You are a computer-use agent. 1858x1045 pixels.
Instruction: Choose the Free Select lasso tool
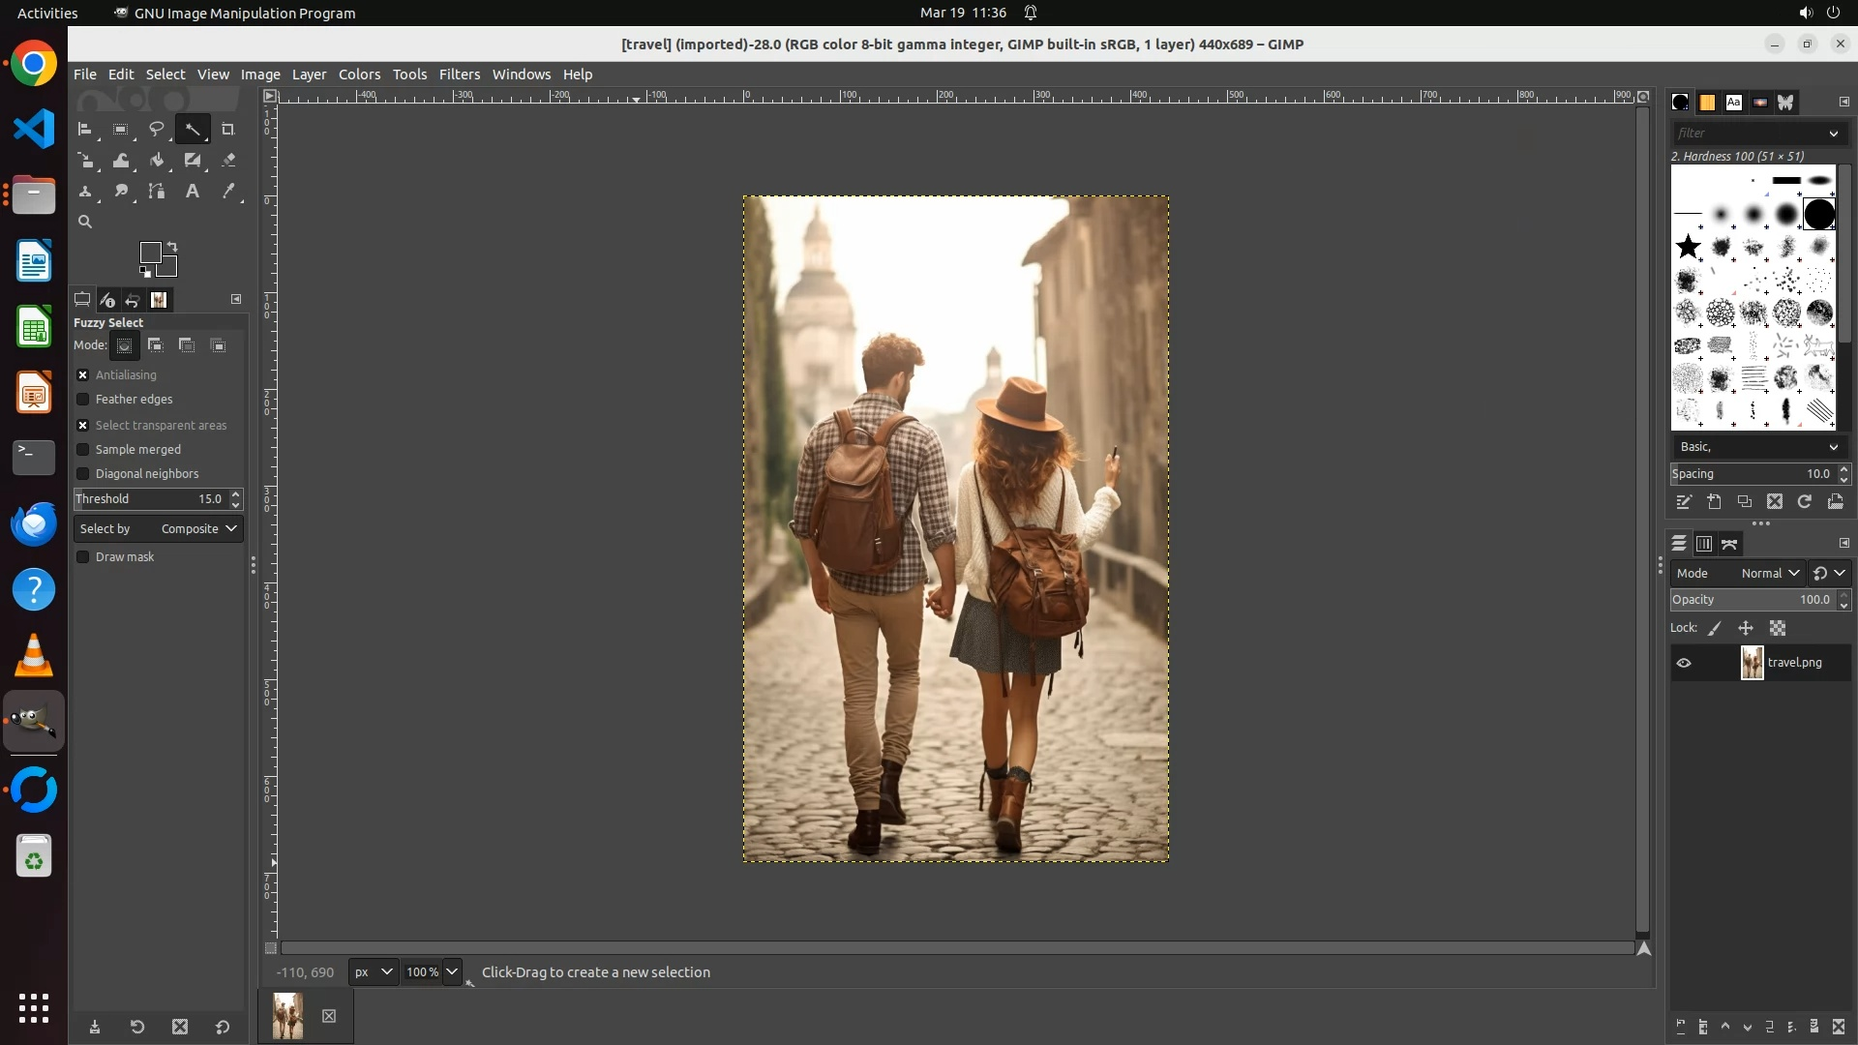click(156, 130)
